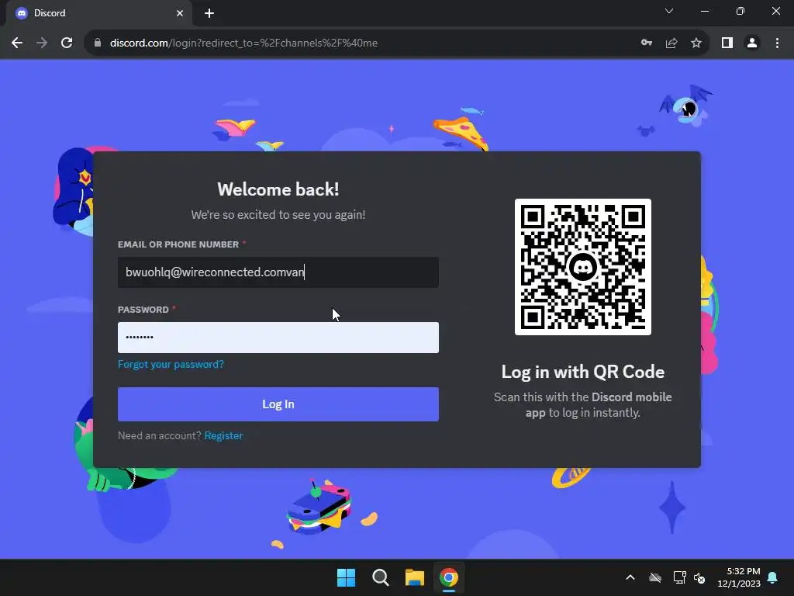Click the address bar URL

point(243,43)
